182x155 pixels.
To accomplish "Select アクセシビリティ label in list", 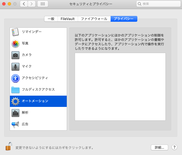I will pyautogui.click(x=35, y=78).
